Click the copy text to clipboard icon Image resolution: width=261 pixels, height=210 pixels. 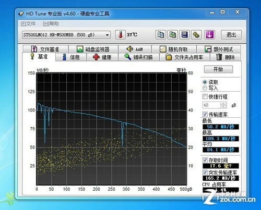pos(160,35)
